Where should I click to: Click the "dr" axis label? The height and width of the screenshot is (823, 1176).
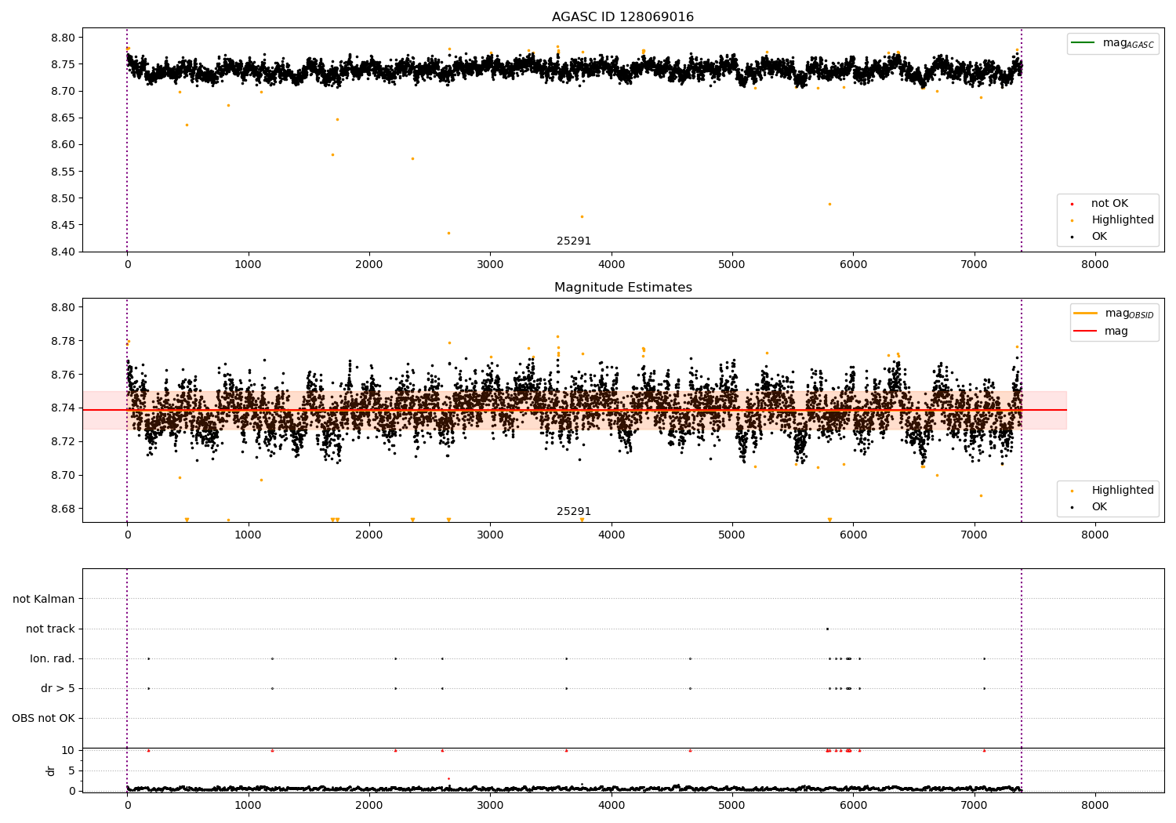pyautogui.click(x=51, y=770)
